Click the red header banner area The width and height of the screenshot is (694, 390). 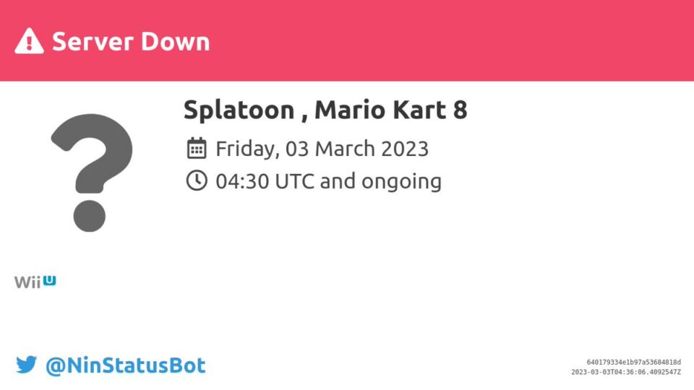point(347,40)
